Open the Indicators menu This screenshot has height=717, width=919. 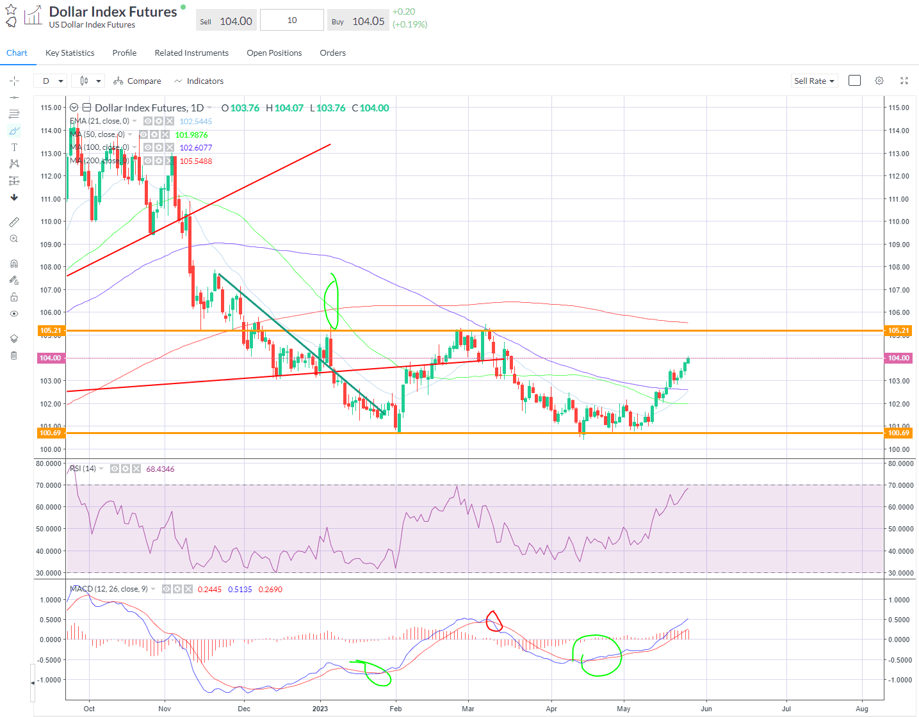(x=199, y=81)
